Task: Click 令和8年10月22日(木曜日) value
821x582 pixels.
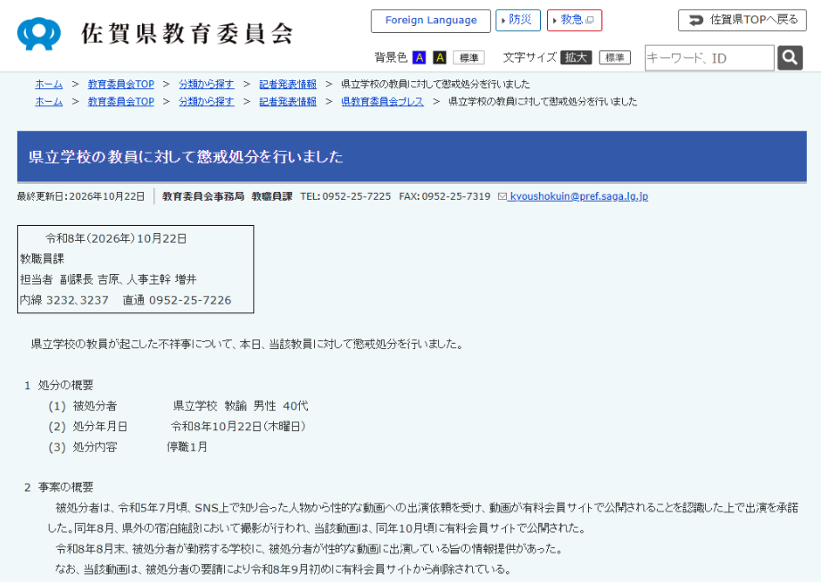Action: pyautogui.click(x=238, y=427)
